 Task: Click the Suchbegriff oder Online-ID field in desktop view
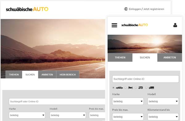57,101
